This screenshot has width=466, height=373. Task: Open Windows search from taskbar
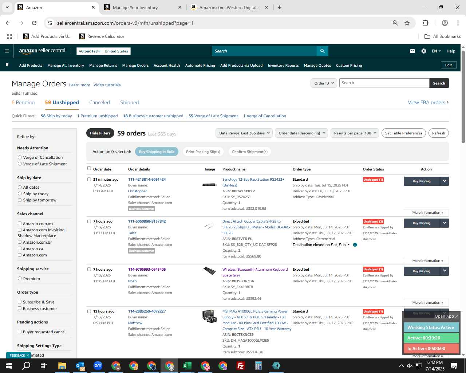tap(26, 366)
